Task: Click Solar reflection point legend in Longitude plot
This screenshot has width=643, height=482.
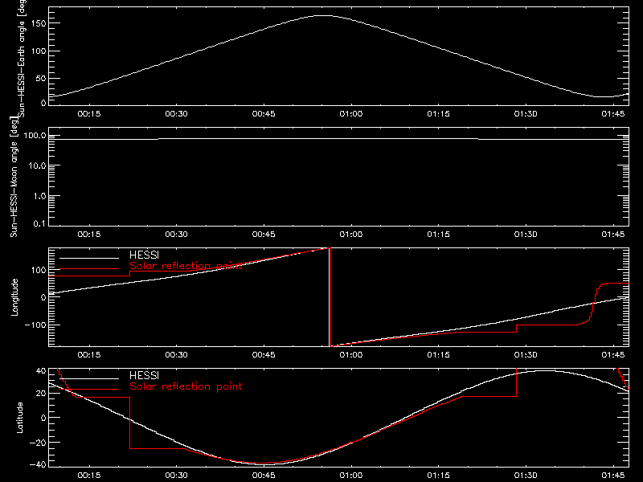Action: tap(186, 266)
